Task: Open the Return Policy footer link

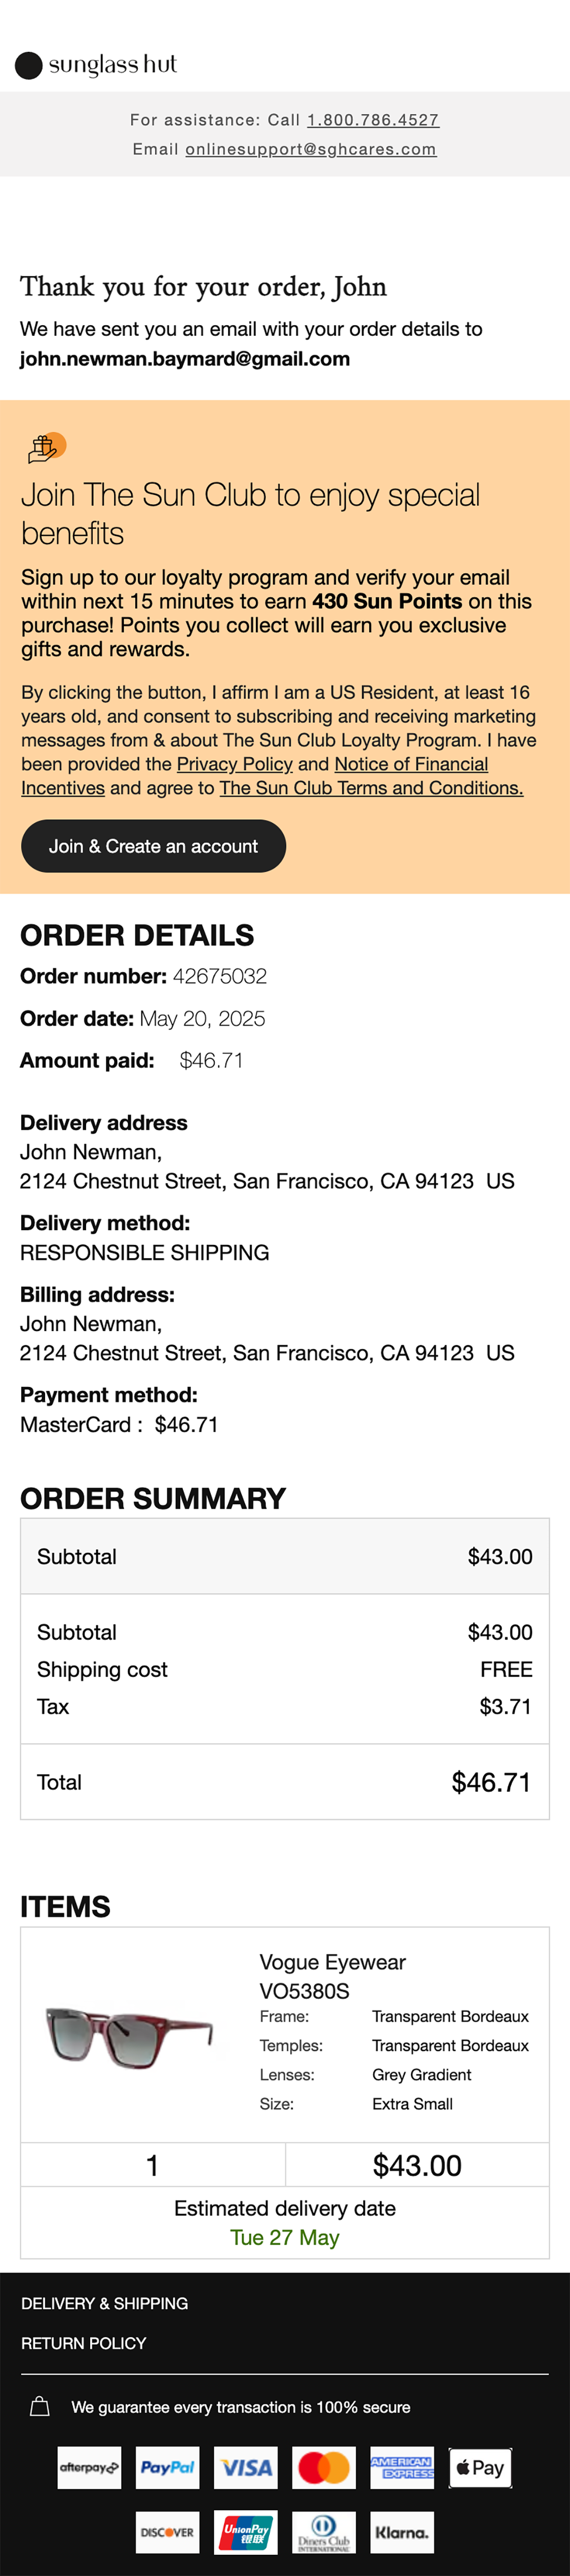Action: (84, 2343)
